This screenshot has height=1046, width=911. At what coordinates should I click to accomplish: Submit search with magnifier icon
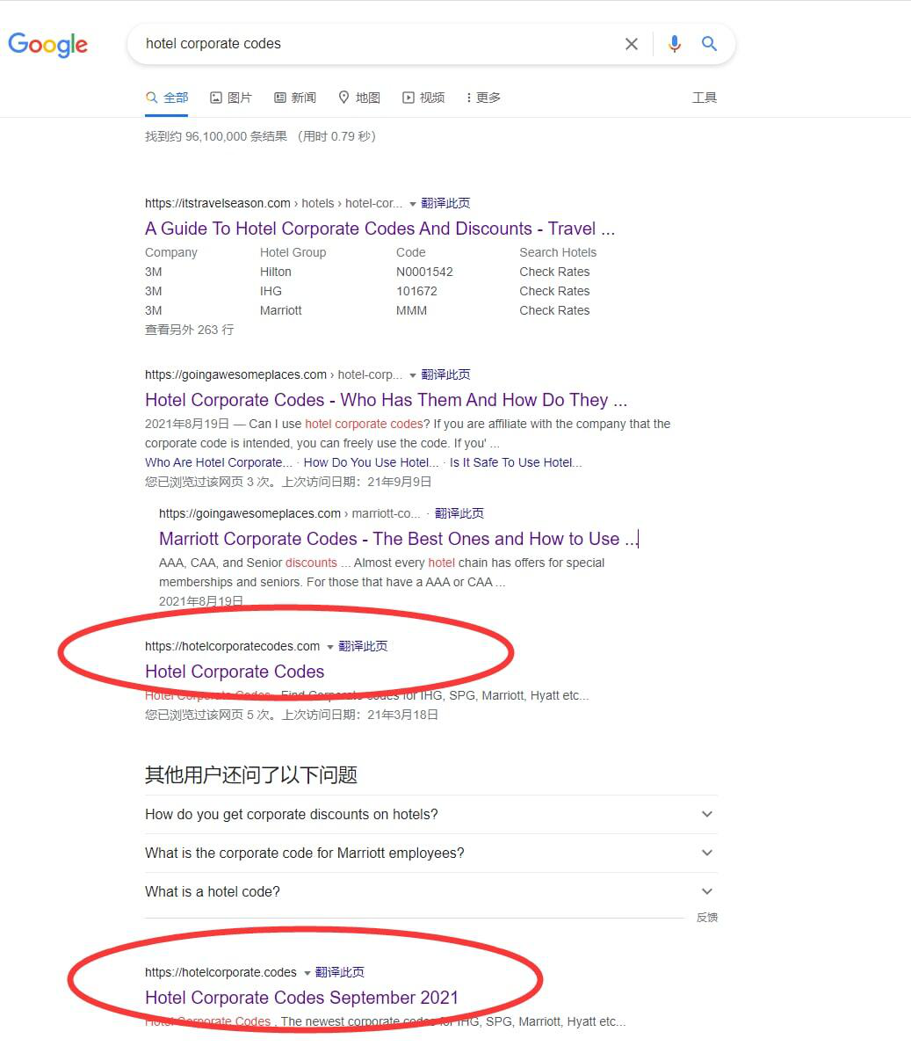point(709,44)
